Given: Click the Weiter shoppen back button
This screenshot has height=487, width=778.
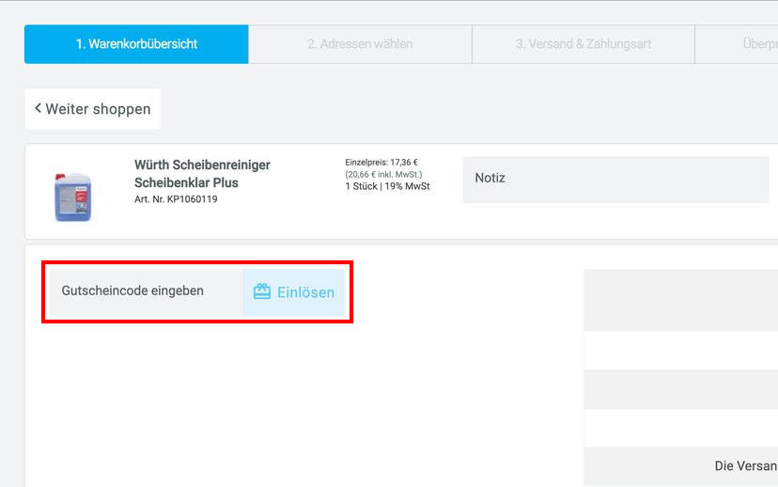Looking at the screenshot, I should tap(93, 109).
